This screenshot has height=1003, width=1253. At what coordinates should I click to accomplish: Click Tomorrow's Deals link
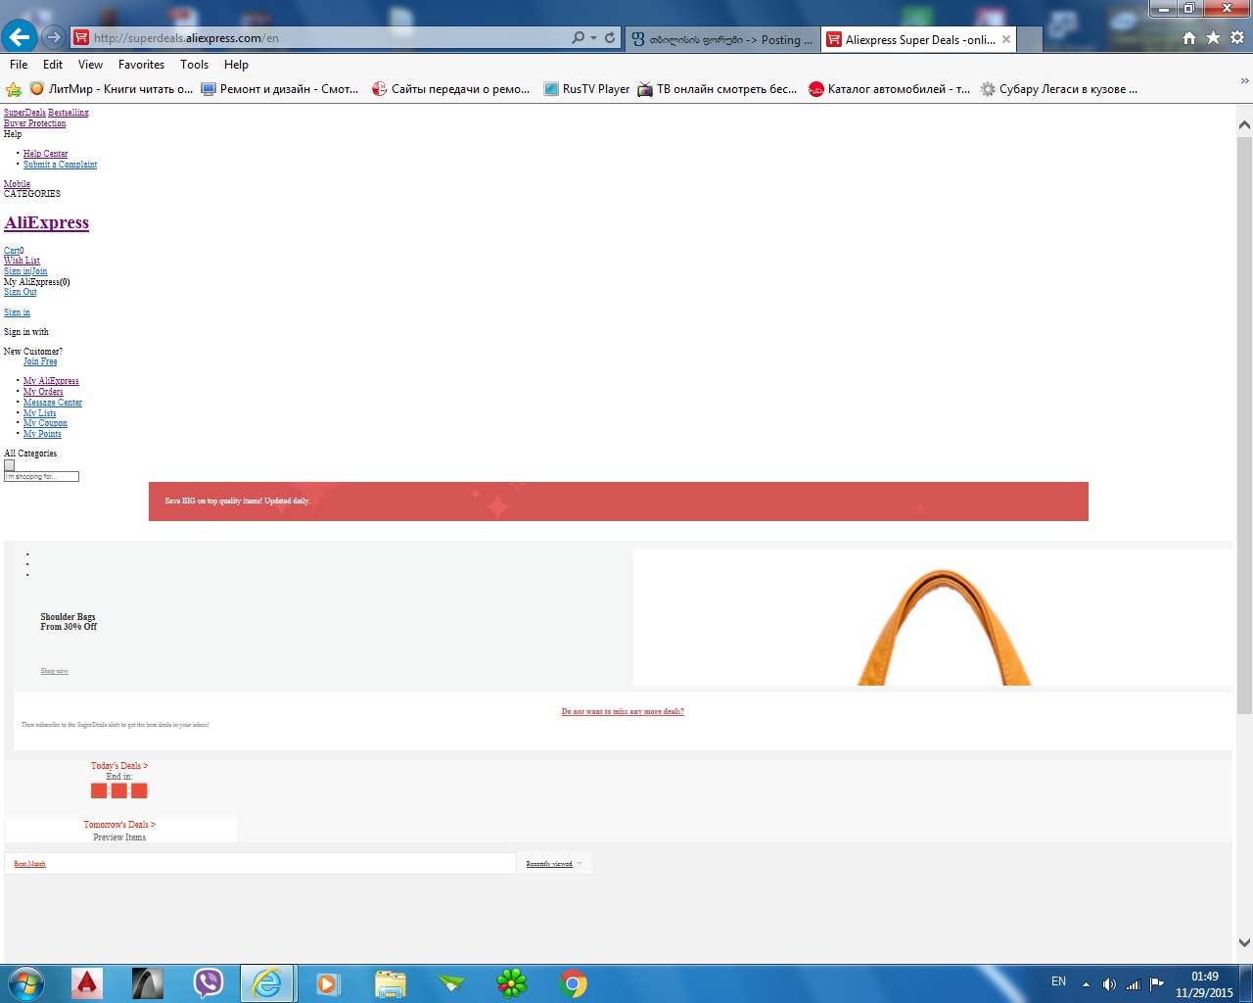[x=119, y=825]
